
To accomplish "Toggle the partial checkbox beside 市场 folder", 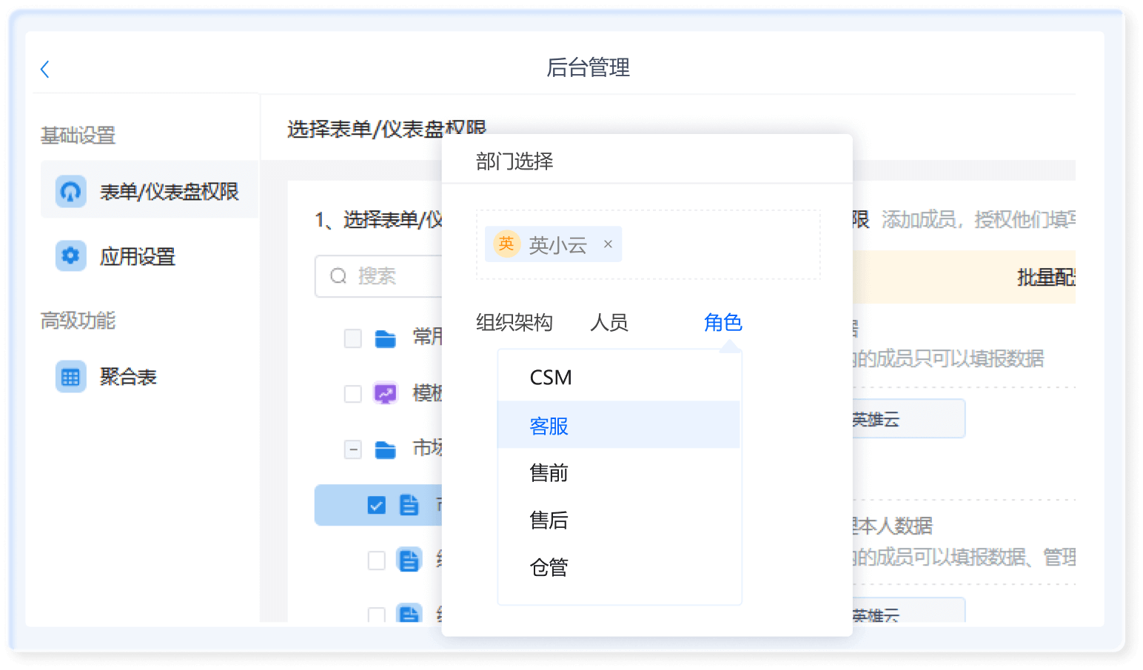I will coord(353,449).
